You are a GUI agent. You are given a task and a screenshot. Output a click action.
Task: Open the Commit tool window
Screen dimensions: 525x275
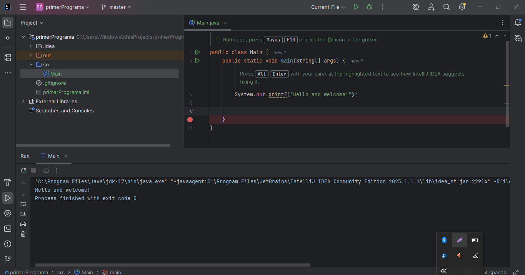pyautogui.click(x=8, y=38)
